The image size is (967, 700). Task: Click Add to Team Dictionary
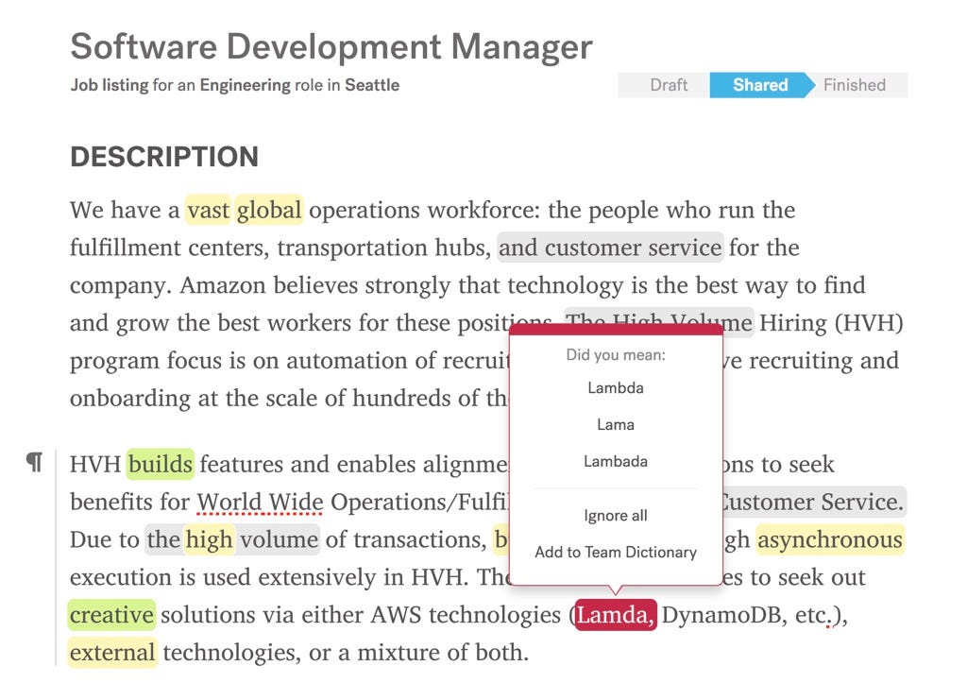[x=616, y=552]
